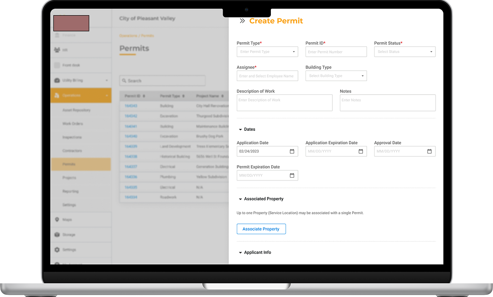Open the Maps section via its pin icon
This screenshot has height=297, width=493.
(56, 220)
